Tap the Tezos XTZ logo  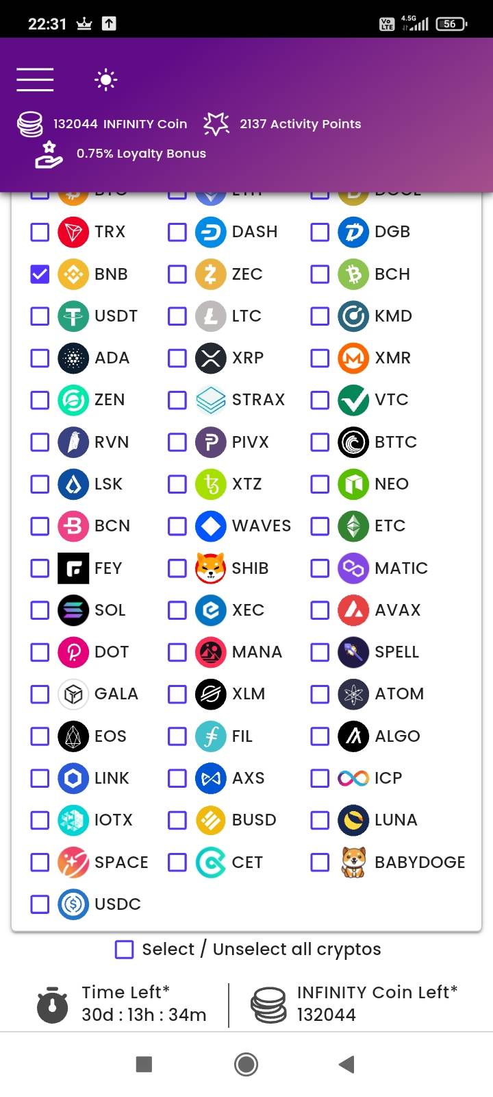click(211, 484)
